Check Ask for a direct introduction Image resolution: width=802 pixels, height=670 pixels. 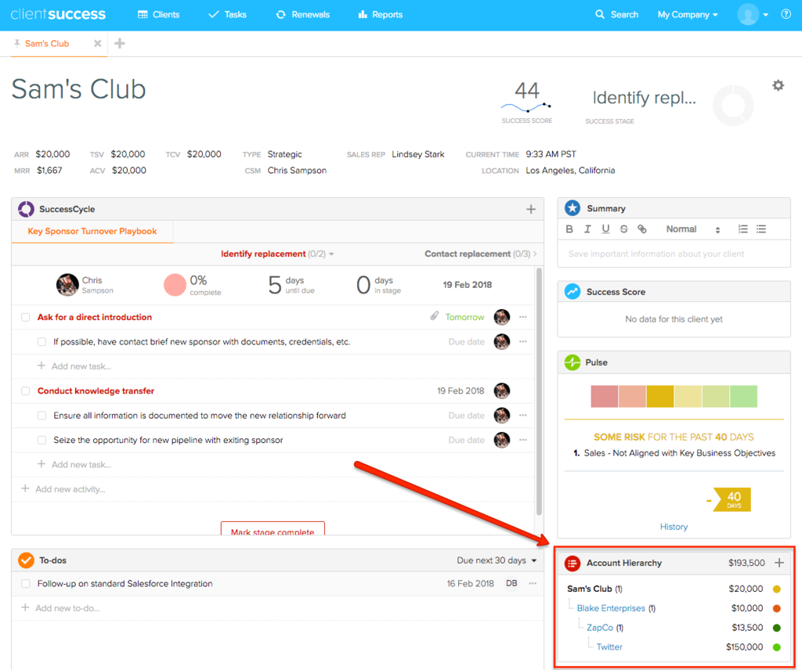pos(25,317)
